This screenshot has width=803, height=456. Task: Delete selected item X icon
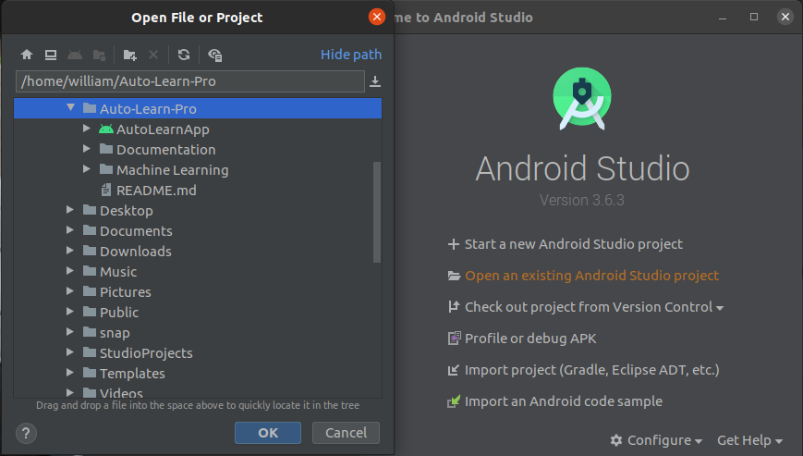pyautogui.click(x=153, y=55)
